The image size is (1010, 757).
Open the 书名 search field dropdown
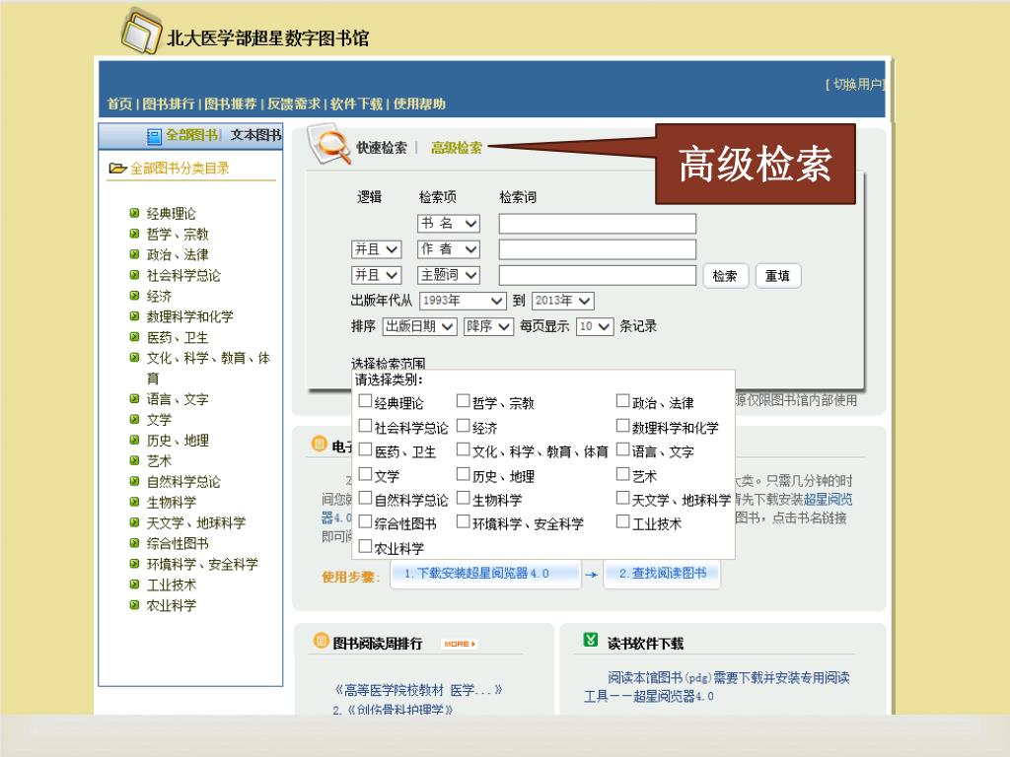tap(449, 224)
